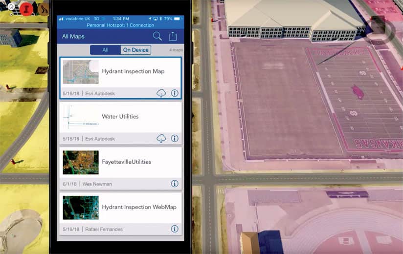Tap the share icon in All Maps header
This screenshot has width=403, height=254.
click(173, 36)
